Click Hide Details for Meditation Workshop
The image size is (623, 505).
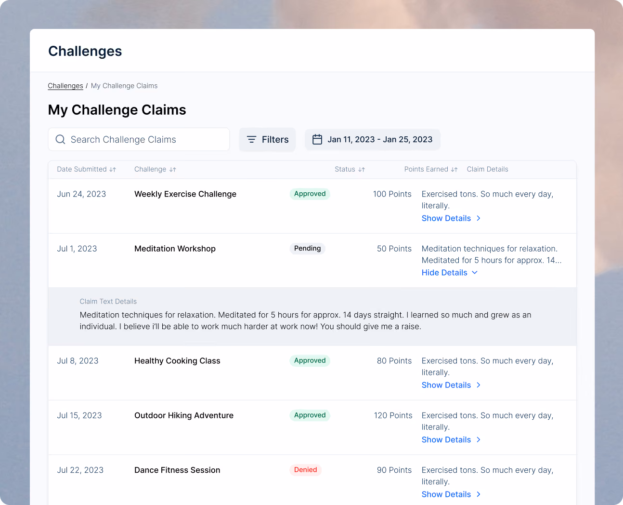tap(444, 273)
